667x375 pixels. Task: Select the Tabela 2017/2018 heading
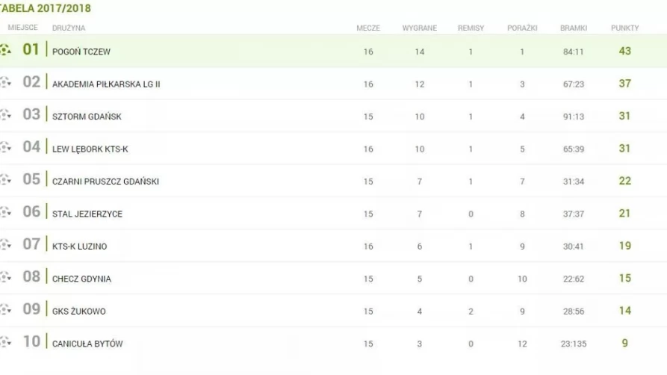(x=45, y=8)
